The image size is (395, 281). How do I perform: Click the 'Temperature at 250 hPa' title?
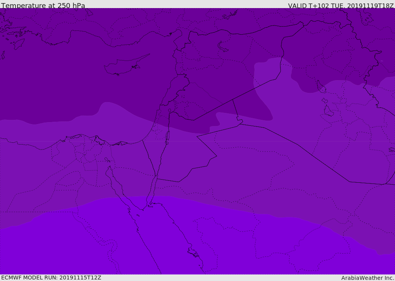pos(43,5)
